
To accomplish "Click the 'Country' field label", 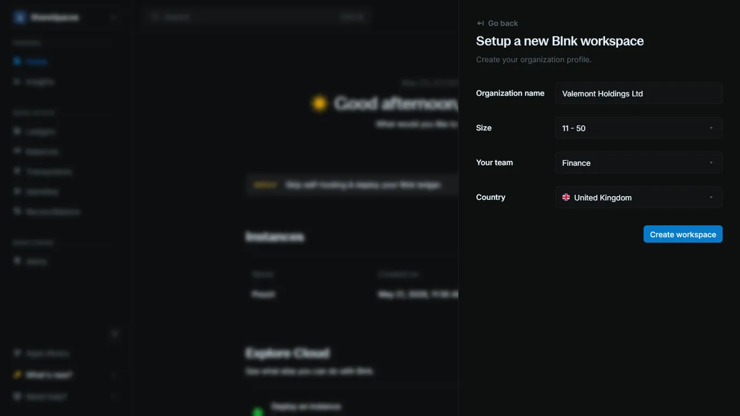I will tap(491, 197).
